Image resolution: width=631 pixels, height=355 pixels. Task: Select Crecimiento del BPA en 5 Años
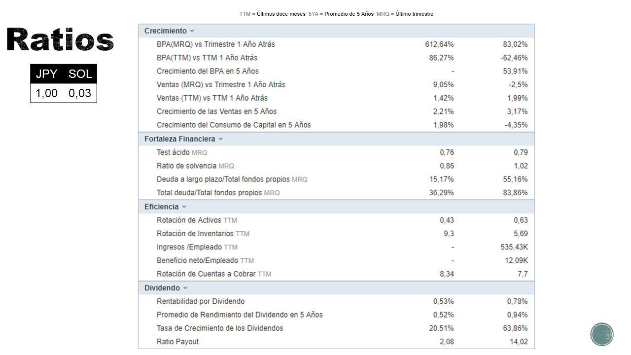pos(208,71)
